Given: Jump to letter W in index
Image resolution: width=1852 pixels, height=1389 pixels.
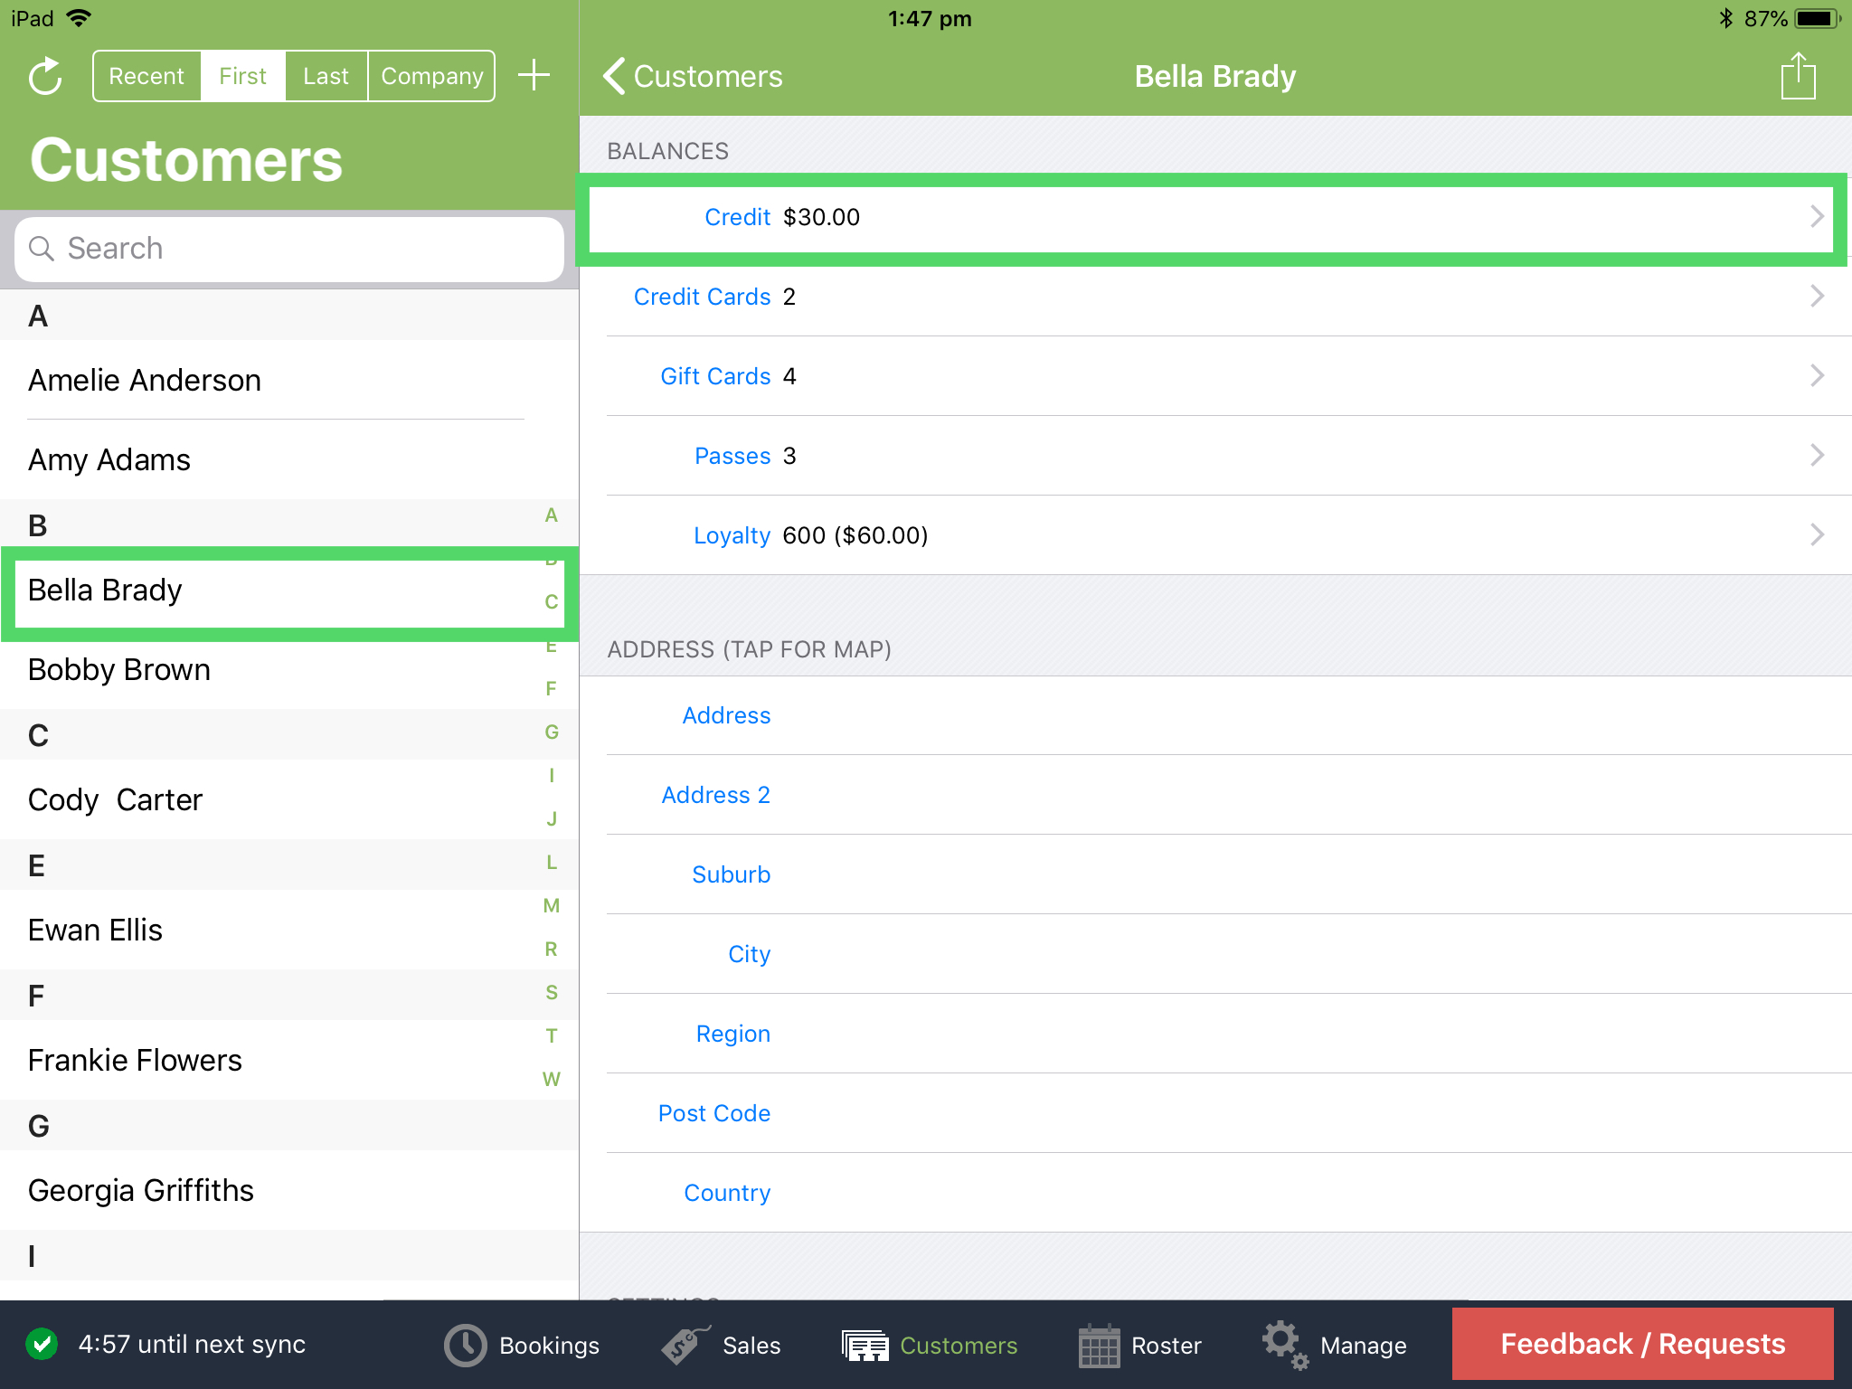Looking at the screenshot, I should pos(551,1080).
